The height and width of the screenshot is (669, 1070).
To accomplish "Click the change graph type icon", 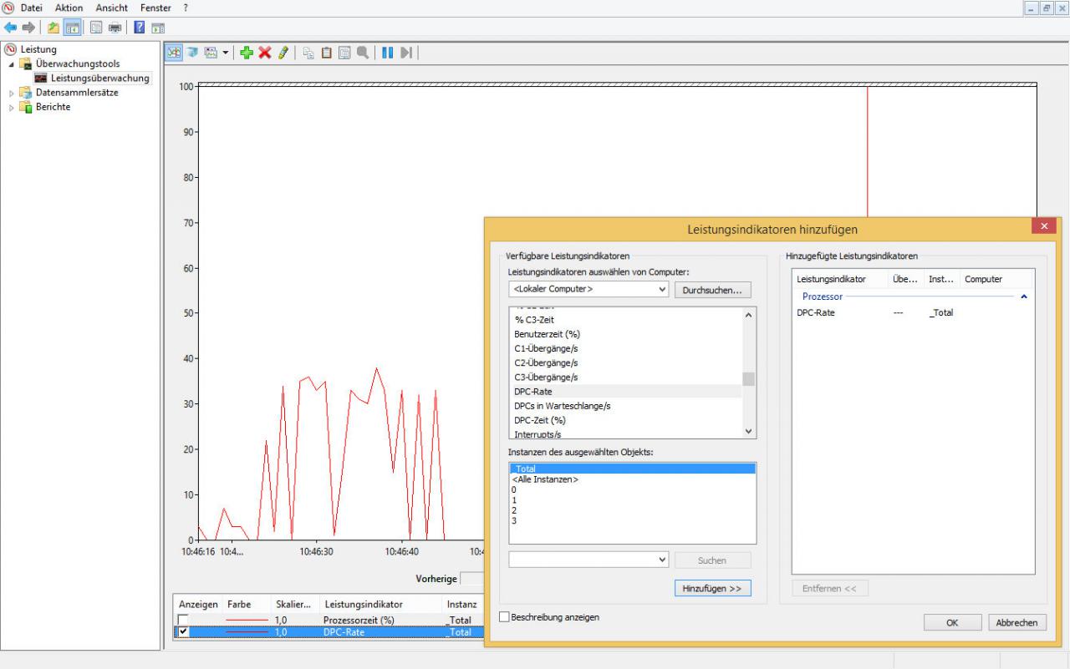I will click(211, 53).
